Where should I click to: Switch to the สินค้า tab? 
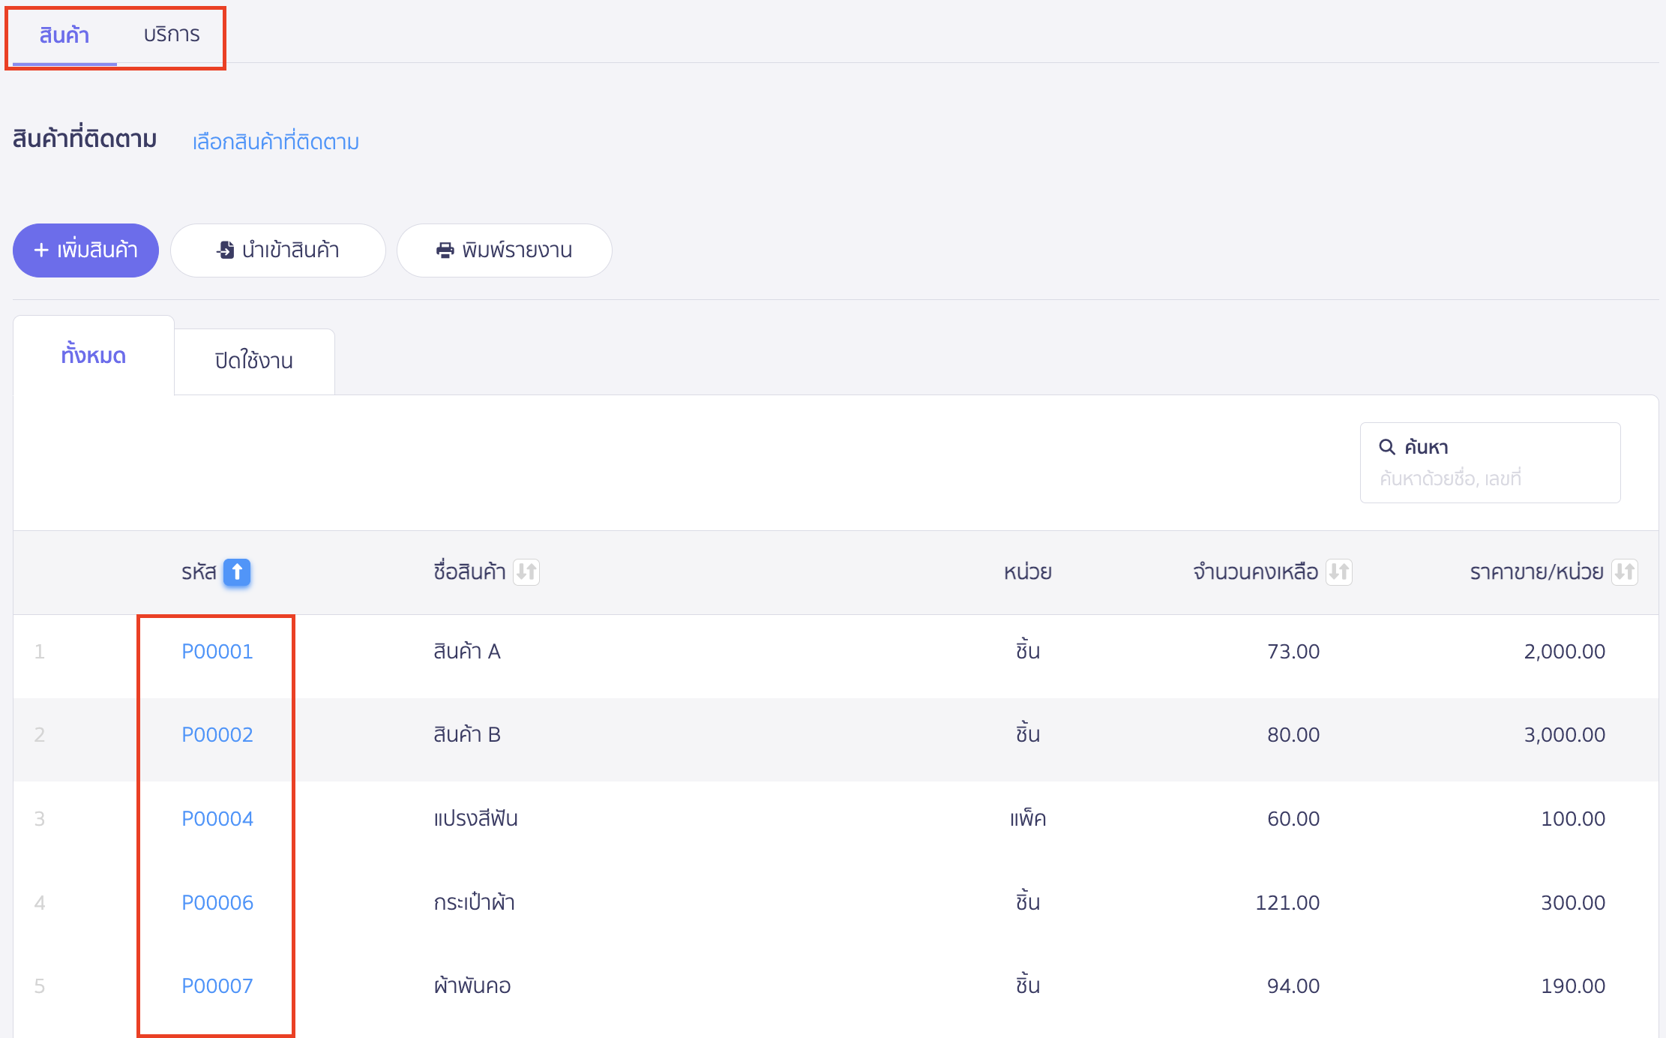(64, 35)
